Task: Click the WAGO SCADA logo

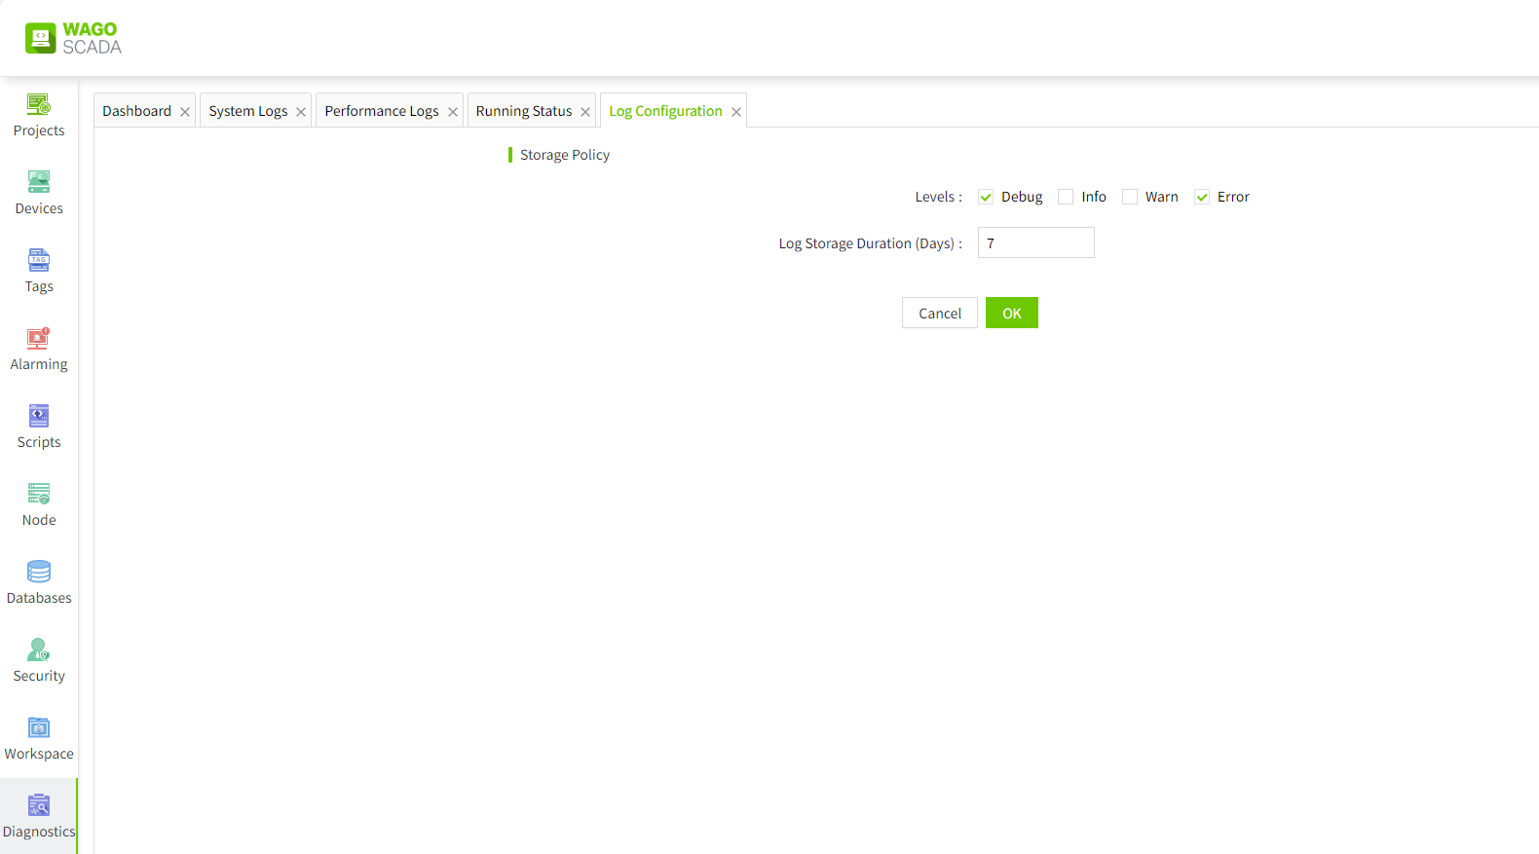Action: point(74,38)
